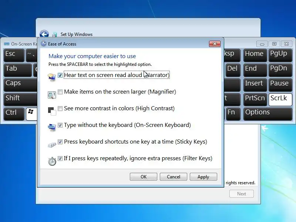This screenshot has width=296, height=222.
Task: Click the PgDn key on On-Screen Keyboard
Action: tap(280, 70)
